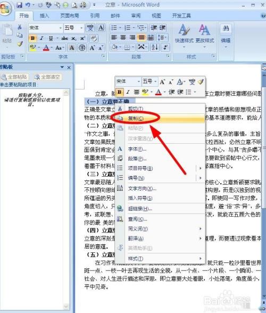The image size is (266, 313).
Task: Open the font size dropdown in the ribbon
Action: point(81,28)
